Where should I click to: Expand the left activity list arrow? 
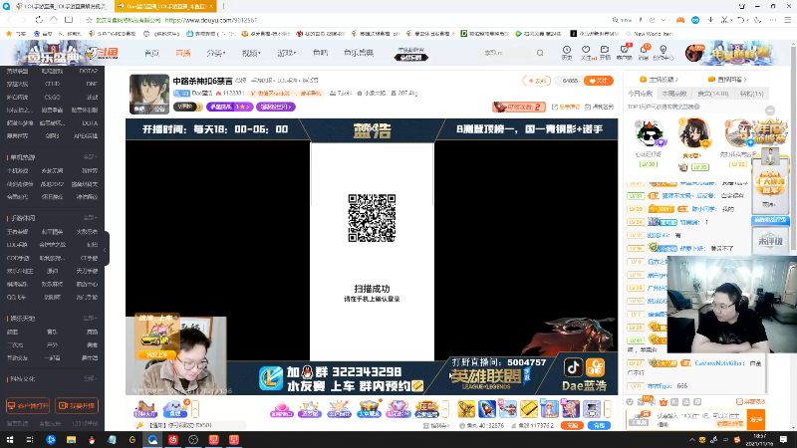pos(195,409)
